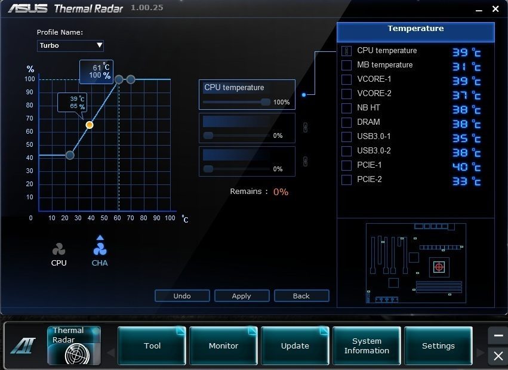Collapse the AI Suite bar with the minus icon

coord(498,335)
